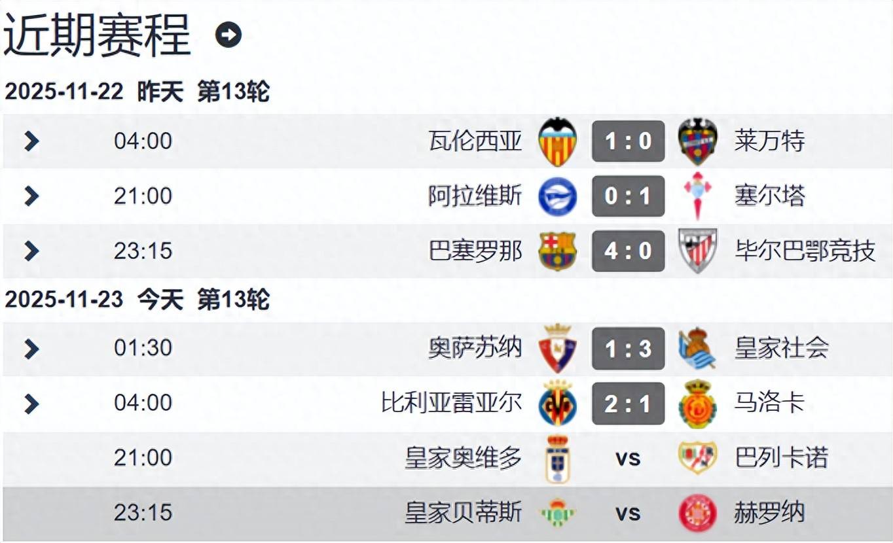The height and width of the screenshot is (543, 893).
Task: Click the 塞尔塔 club badge
Action: coord(698,196)
